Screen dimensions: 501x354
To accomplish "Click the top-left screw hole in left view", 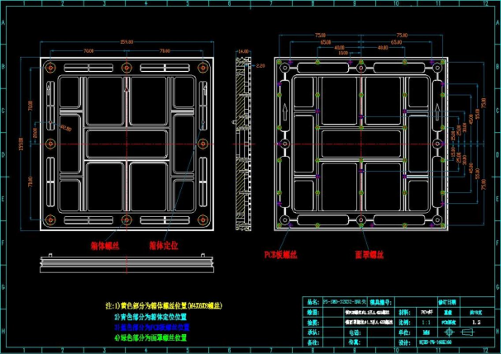I will (51, 67).
